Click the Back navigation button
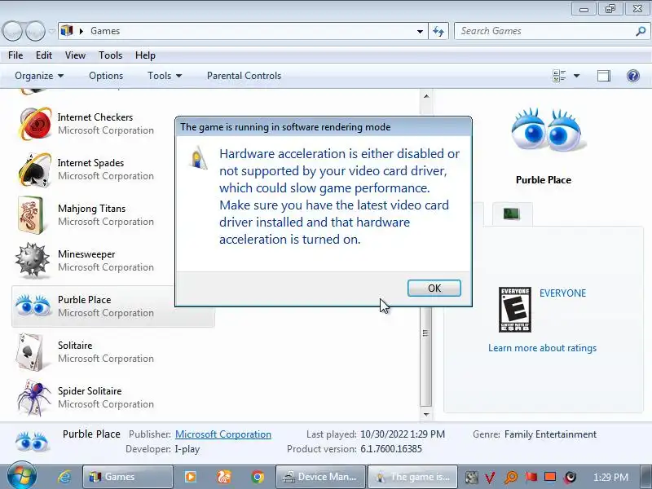 coord(12,31)
